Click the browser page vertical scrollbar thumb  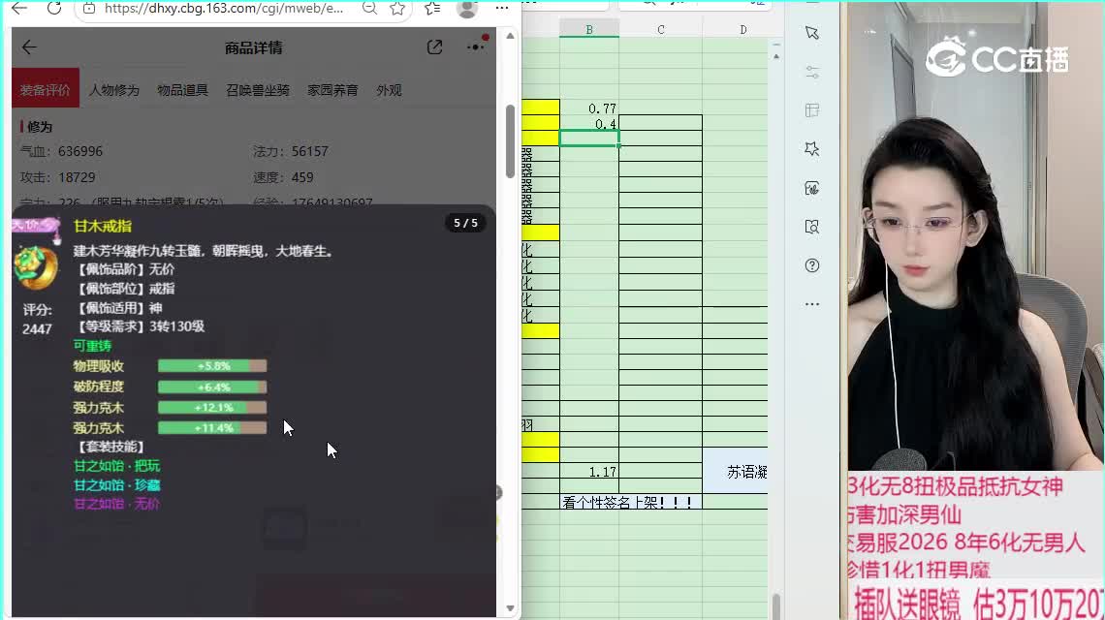[x=510, y=140]
